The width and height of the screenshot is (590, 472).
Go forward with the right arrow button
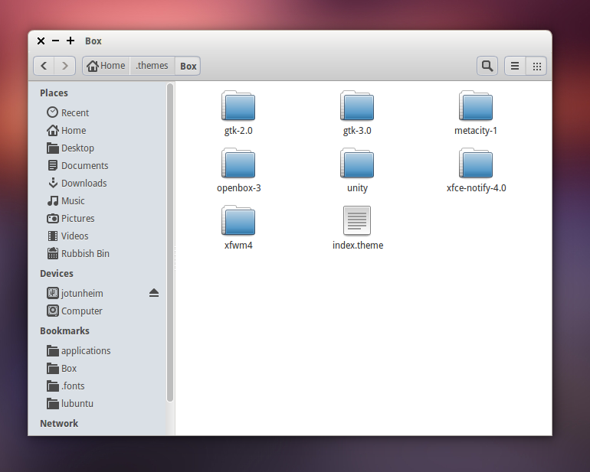[x=64, y=66]
